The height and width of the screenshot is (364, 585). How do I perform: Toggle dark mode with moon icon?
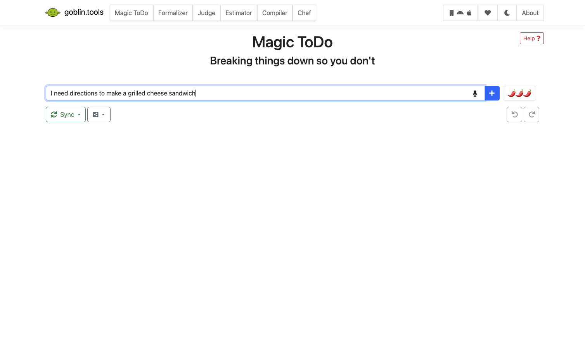(x=507, y=13)
